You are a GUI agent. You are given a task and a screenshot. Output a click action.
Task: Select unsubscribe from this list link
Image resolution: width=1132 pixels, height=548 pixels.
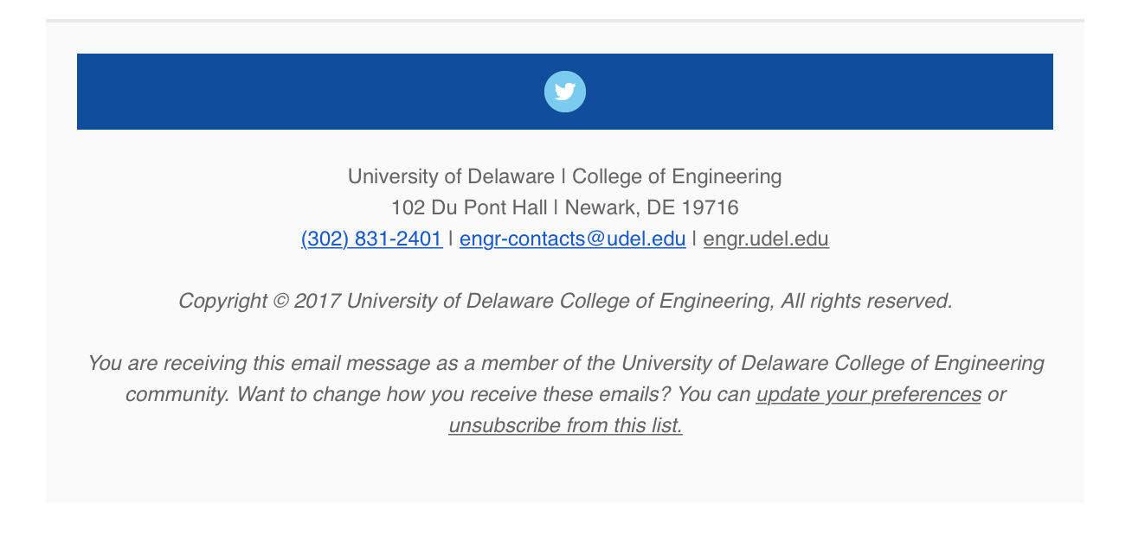click(x=565, y=425)
